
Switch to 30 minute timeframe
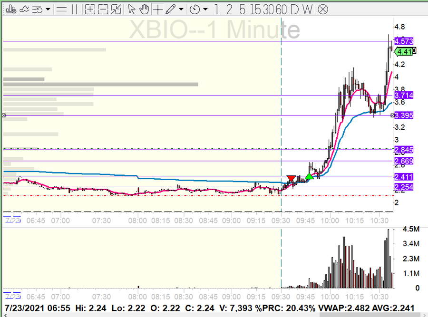[x=269, y=10]
